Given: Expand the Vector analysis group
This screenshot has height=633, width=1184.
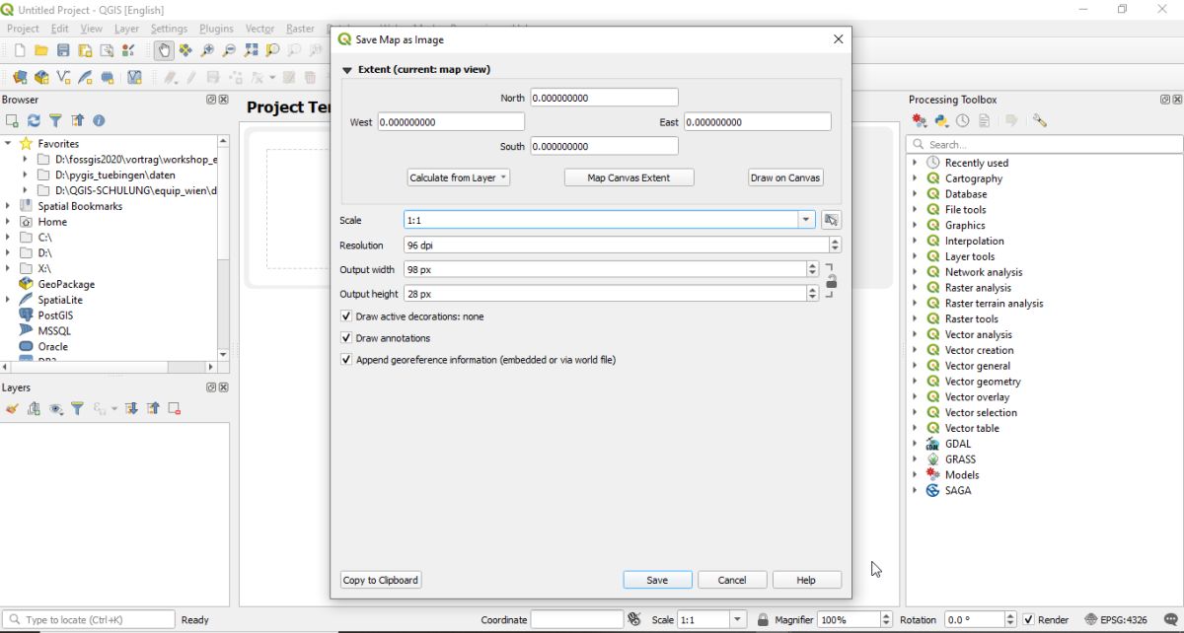Looking at the screenshot, I should (x=915, y=334).
